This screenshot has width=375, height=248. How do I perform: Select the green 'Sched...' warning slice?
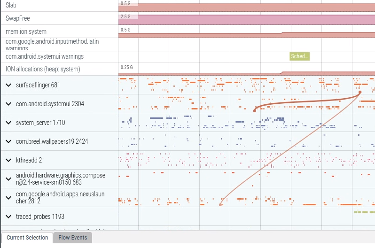pos(299,56)
